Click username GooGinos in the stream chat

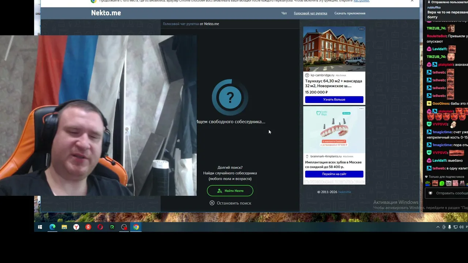441,104
